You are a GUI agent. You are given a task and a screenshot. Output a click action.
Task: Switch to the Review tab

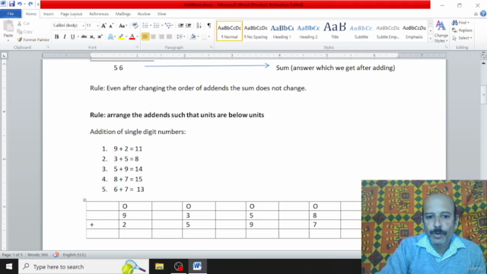[x=144, y=14]
